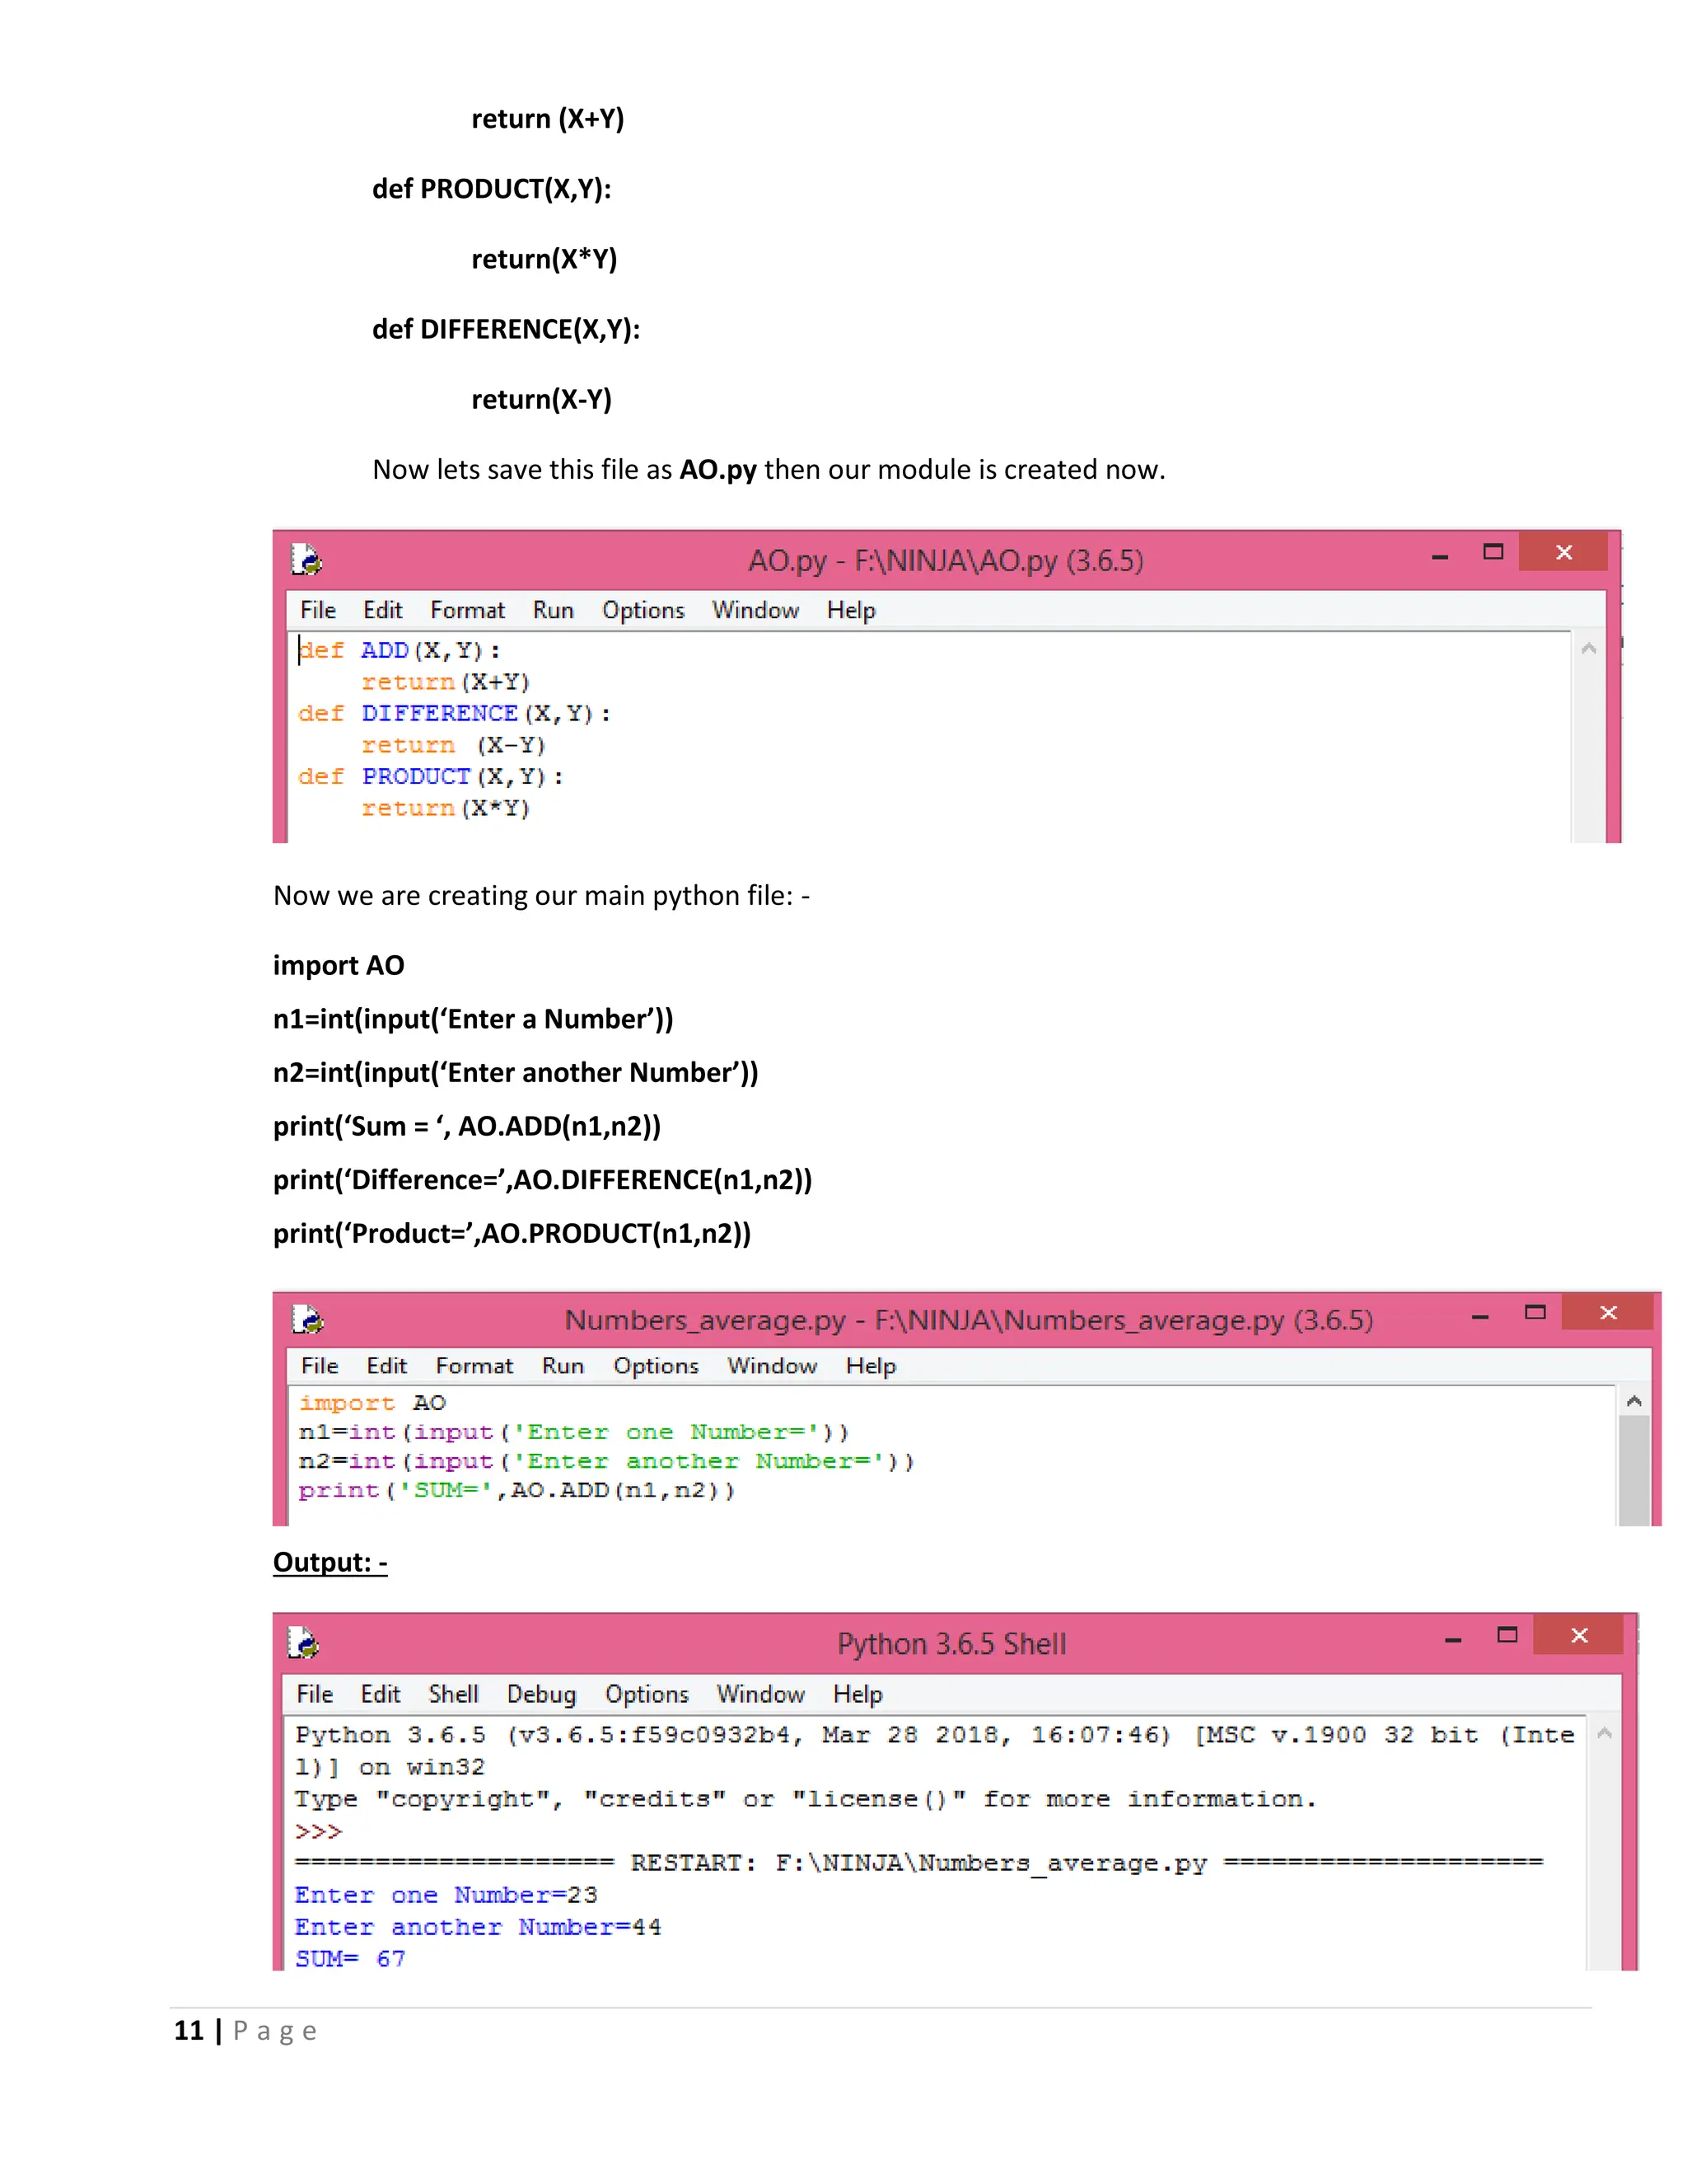Maximize the AO.py editor window
The width and height of the screenshot is (1687, 2184).
coord(1493,551)
